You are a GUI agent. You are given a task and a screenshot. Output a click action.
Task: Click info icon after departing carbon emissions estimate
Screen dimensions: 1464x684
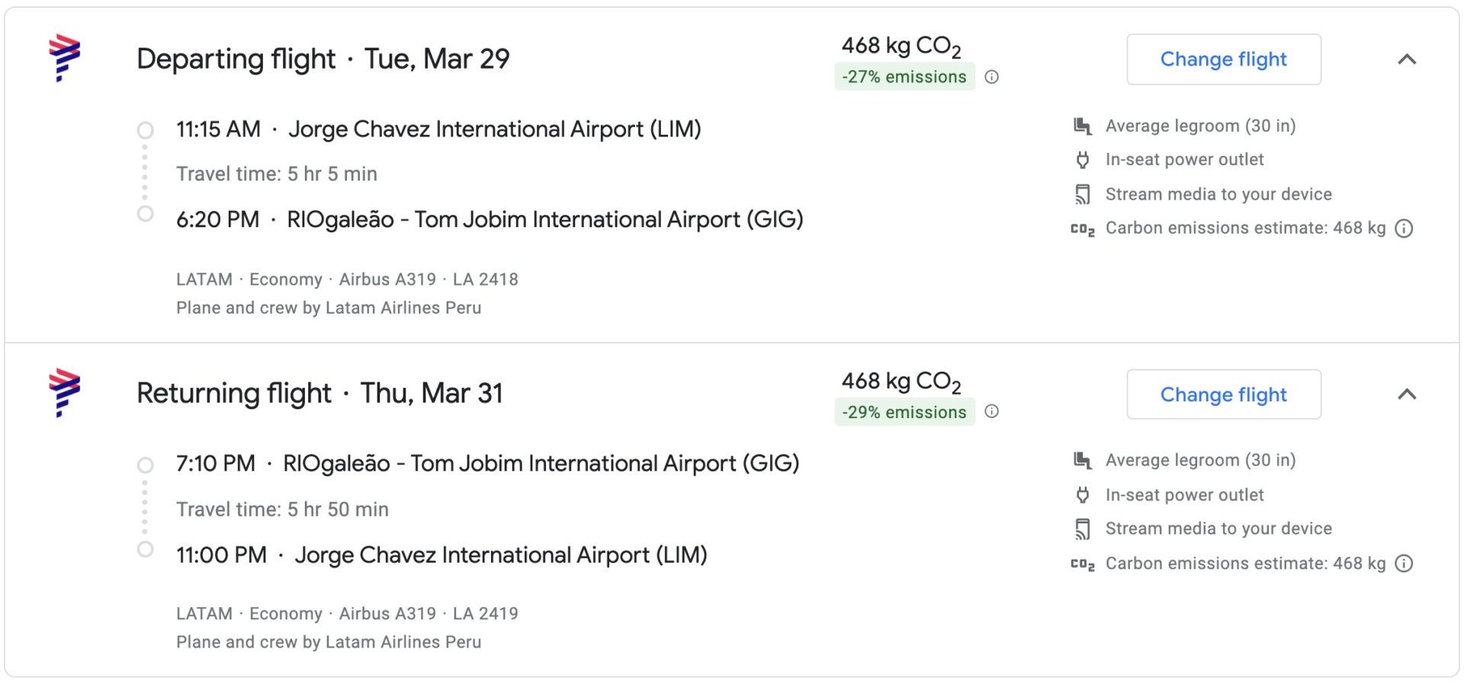point(1404,229)
